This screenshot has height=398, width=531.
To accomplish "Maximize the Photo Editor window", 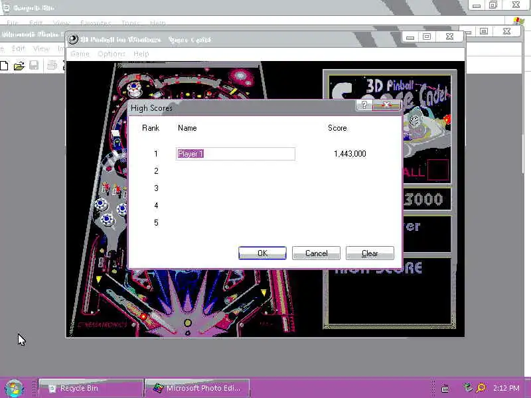I will pos(484,31).
